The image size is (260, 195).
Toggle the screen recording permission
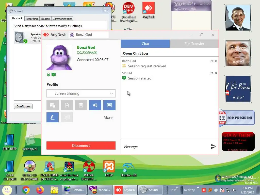tap(109, 105)
